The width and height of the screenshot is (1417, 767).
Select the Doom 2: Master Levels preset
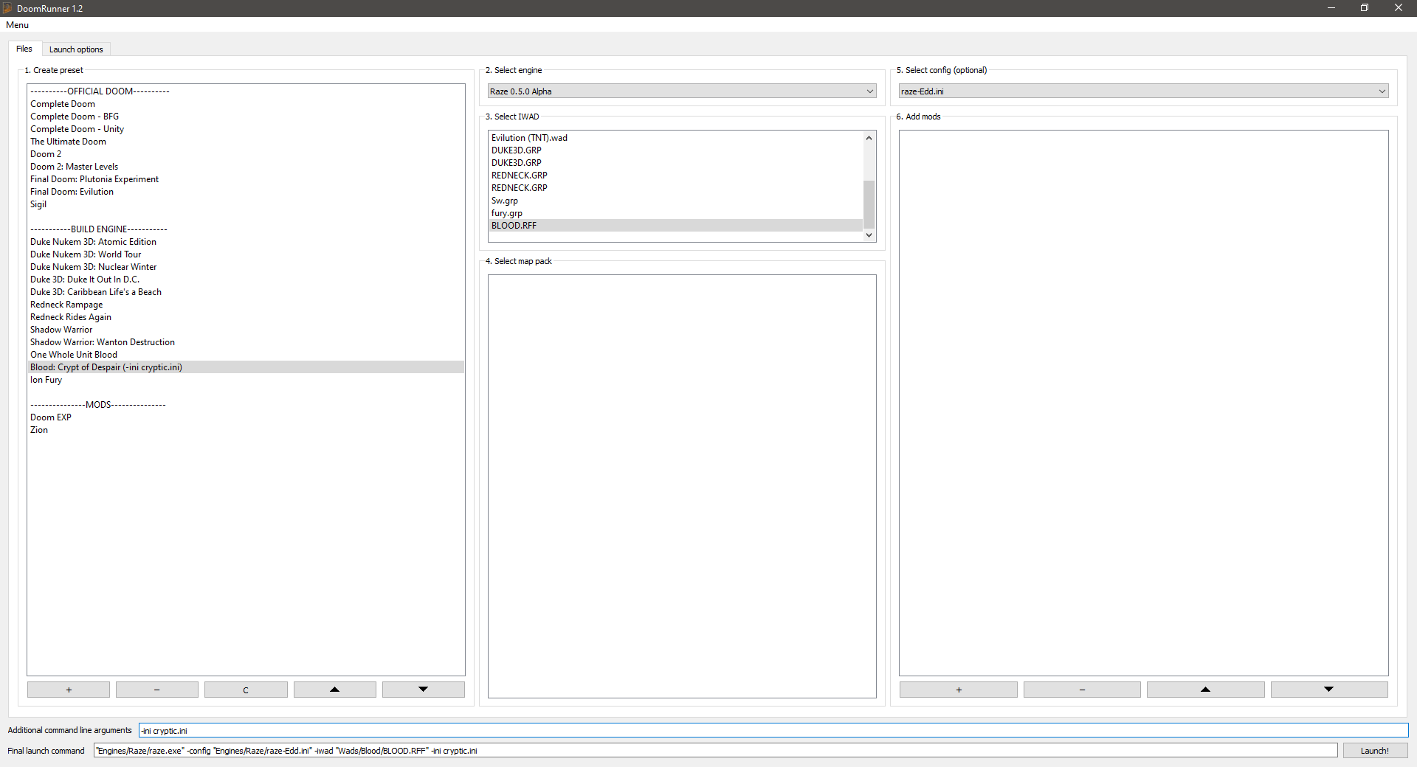pos(246,167)
